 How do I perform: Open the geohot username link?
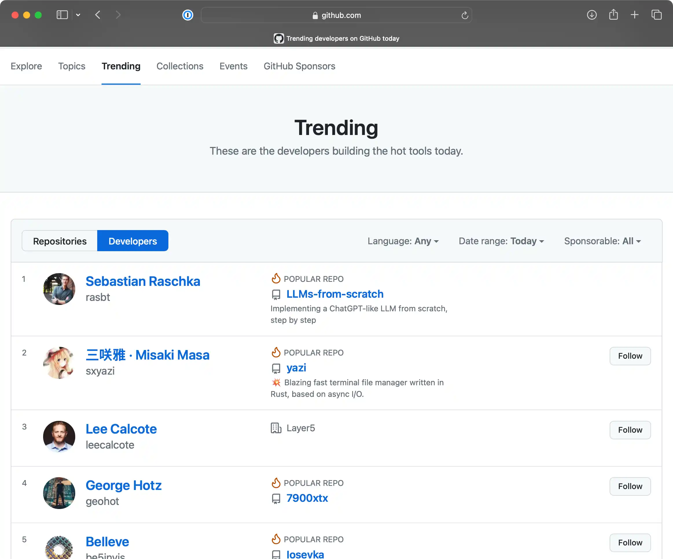102,501
